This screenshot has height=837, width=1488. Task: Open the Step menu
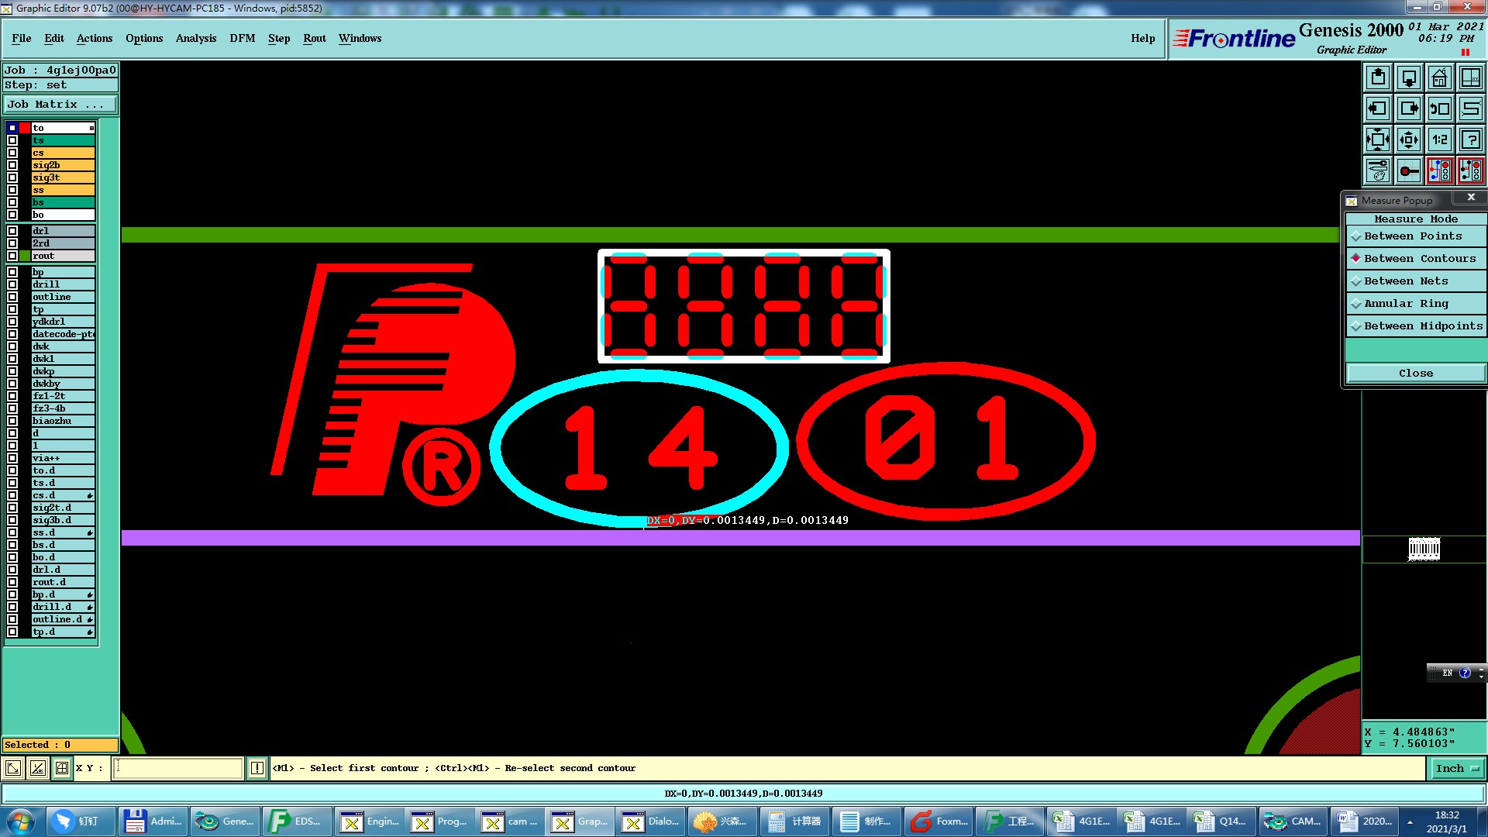[279, 39]
